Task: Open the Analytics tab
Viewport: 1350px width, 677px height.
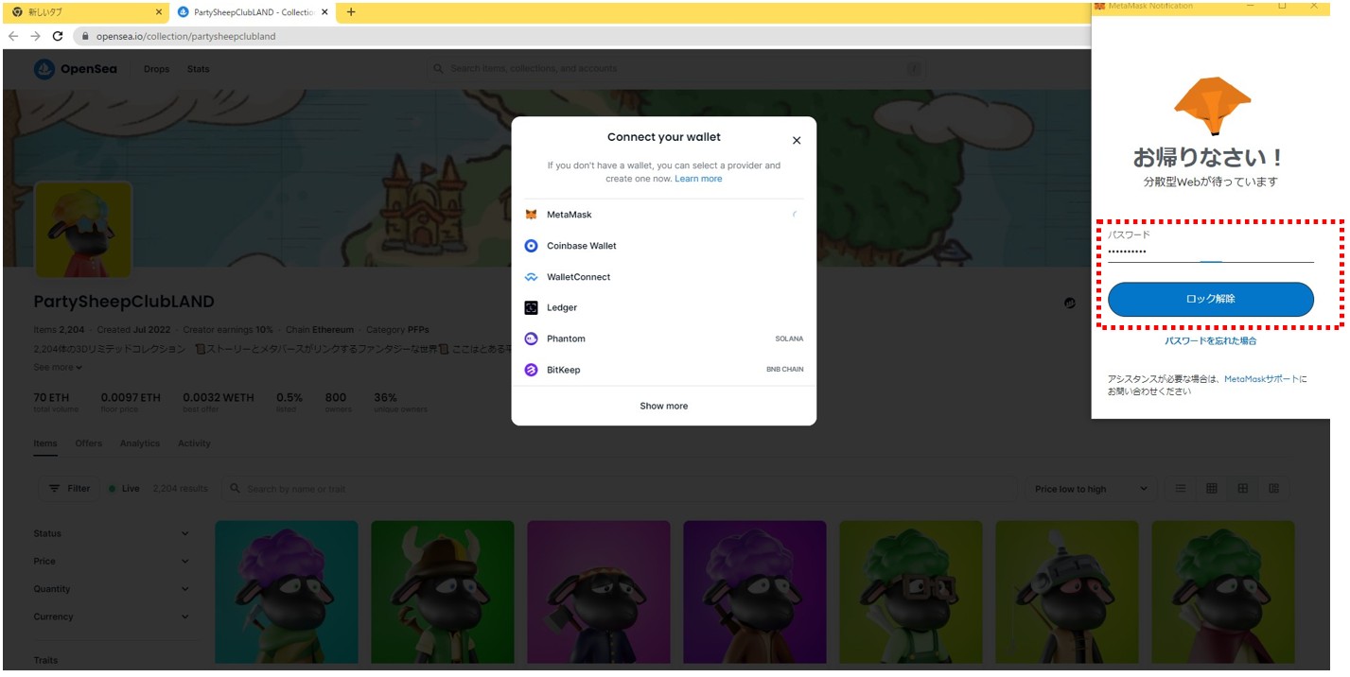Action: click(x=140, y=443)
